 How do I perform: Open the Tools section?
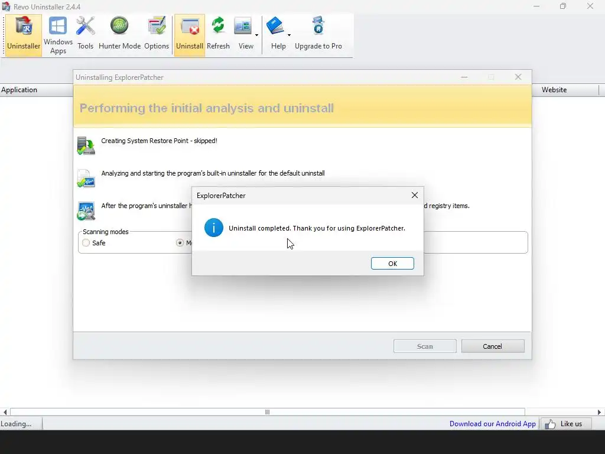point(85,35)
